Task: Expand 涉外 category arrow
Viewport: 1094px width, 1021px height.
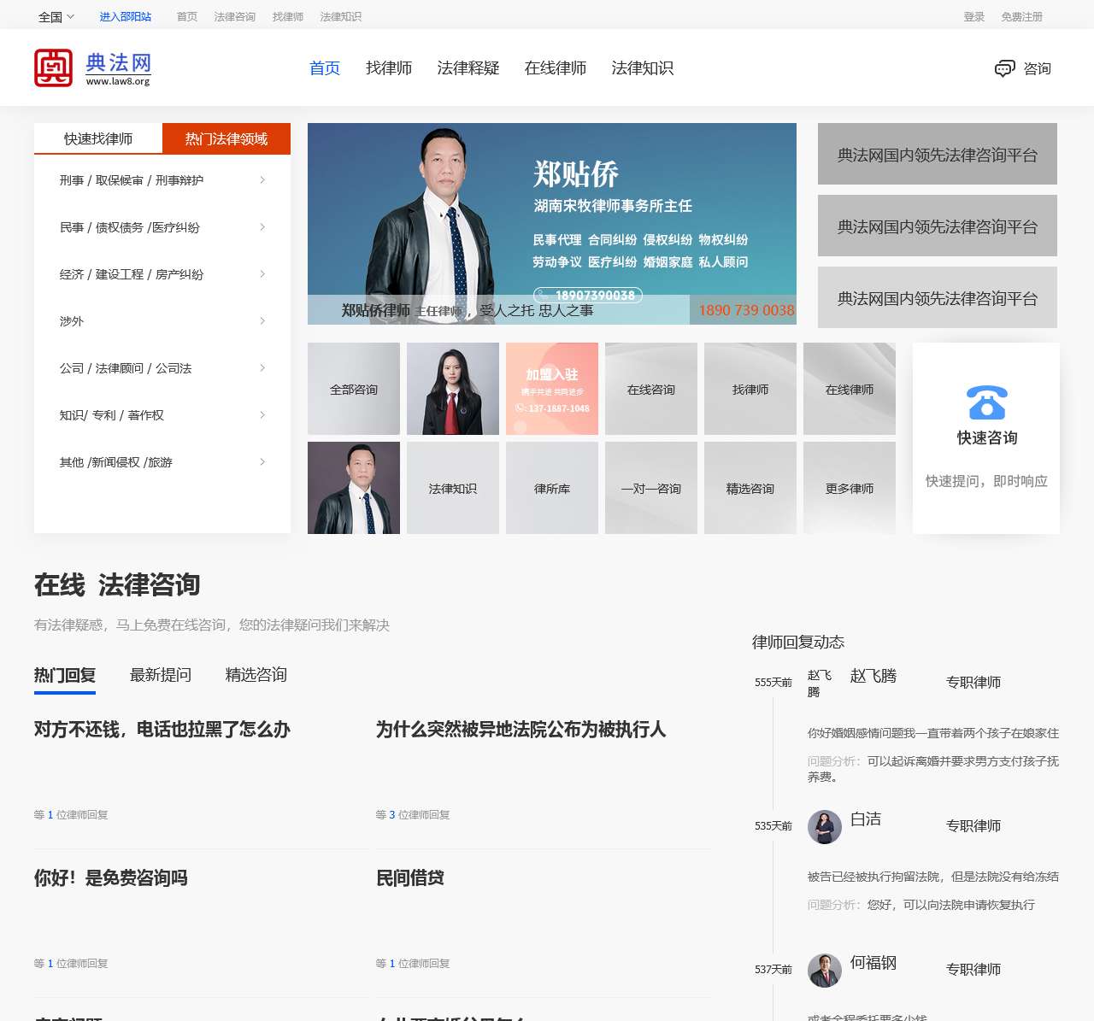Action: [262, 321]
